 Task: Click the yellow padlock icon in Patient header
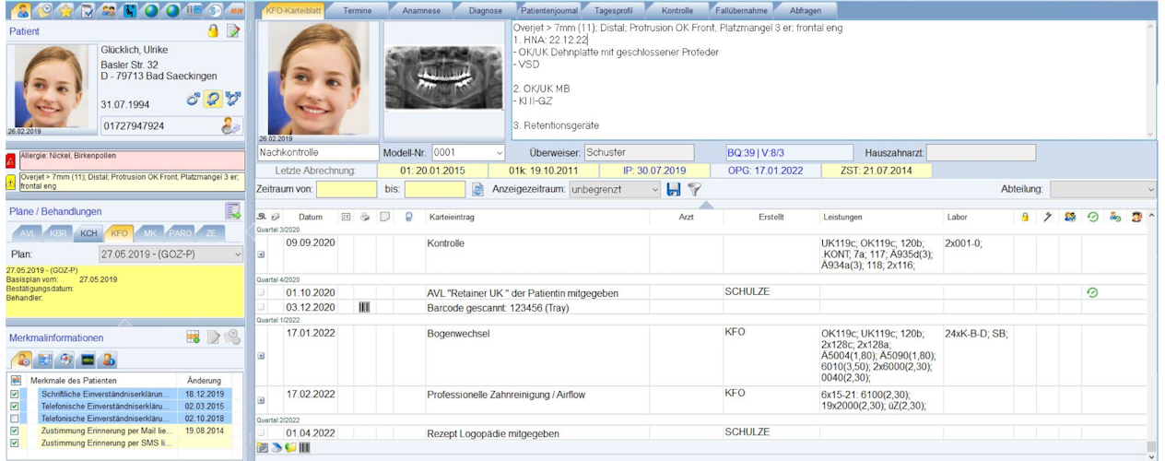click(213, 31)
